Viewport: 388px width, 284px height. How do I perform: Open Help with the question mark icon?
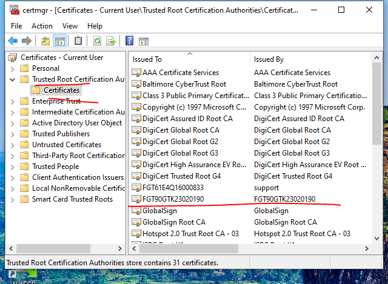[x=129, y=41]
